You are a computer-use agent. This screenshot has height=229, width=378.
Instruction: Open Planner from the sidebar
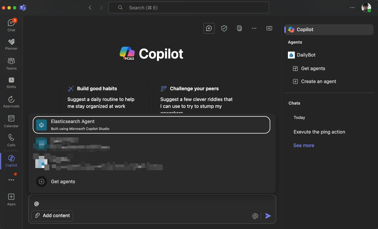[11, 44]
